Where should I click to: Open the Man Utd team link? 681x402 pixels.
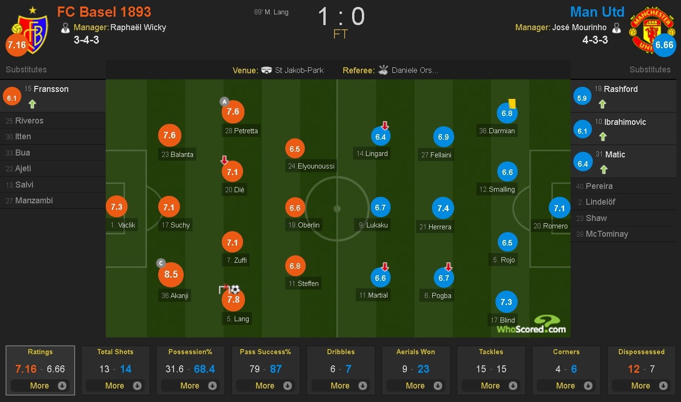pos(597,12)
